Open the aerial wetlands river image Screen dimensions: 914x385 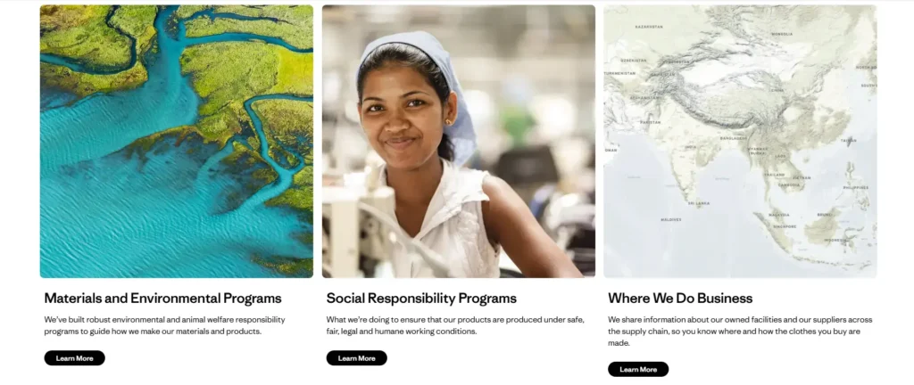pyautogui.click(x=176, y=141)
